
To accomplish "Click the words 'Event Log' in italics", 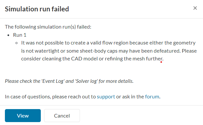I will 53,81.
